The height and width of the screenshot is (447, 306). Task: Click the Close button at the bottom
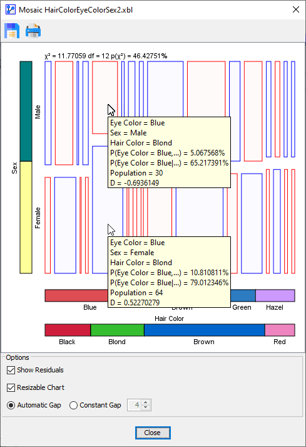click(x=153, y=433)
